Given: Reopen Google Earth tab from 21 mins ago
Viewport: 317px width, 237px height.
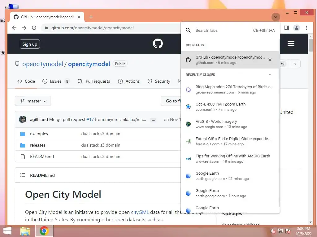Looking at the screenshot, I should 230,176.
